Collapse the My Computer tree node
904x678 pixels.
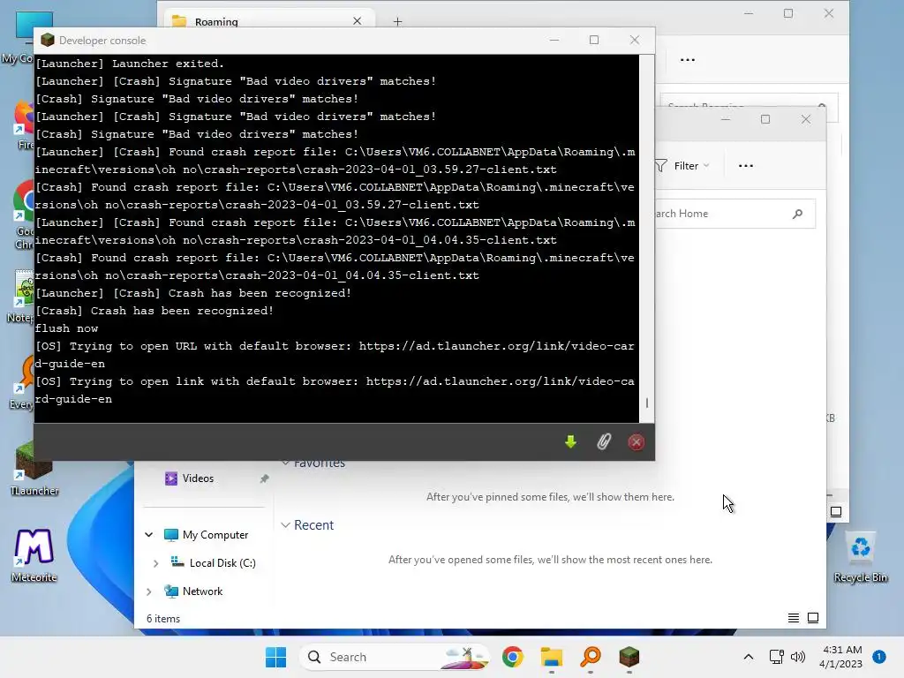pos(148,535)
